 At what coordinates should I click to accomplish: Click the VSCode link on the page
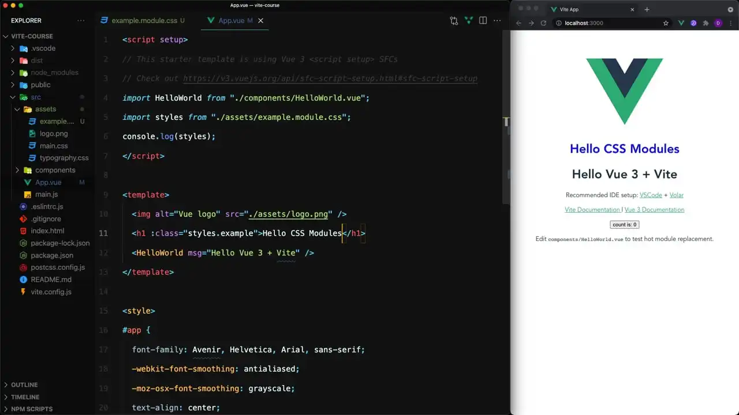click(x=651, y=195)
